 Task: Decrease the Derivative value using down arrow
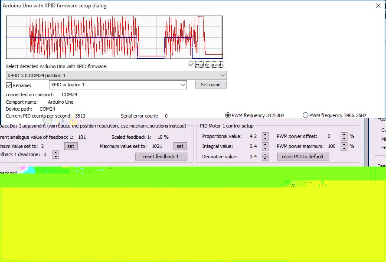coord(265,158)
